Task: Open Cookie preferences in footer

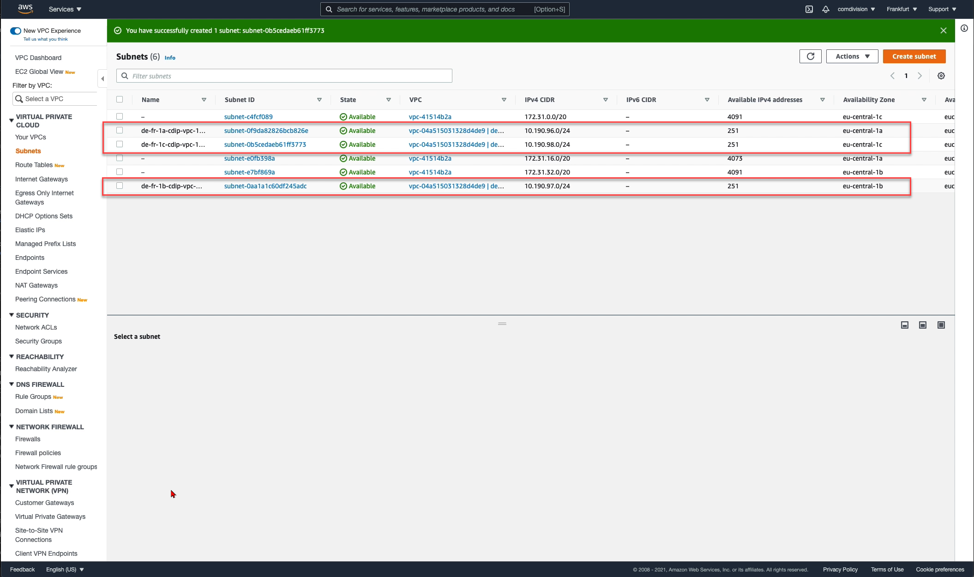Action: (940, 570)
